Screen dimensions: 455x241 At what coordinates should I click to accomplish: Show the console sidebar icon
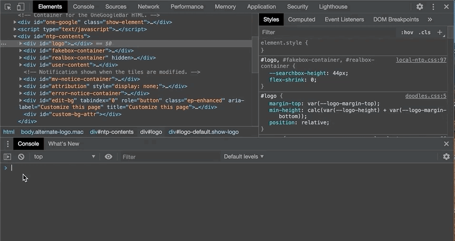(7, 157)
